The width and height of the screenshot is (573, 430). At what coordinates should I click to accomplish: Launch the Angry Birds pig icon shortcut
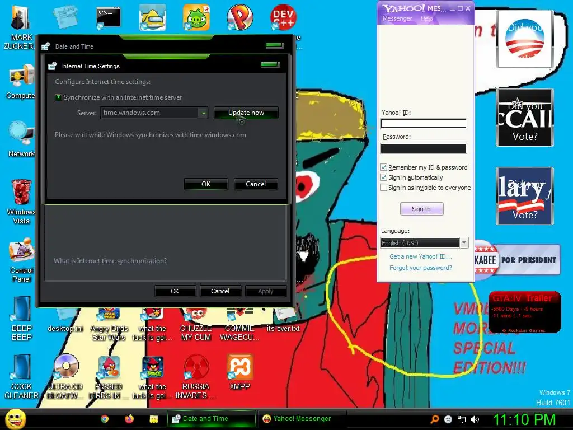point(196,17)
